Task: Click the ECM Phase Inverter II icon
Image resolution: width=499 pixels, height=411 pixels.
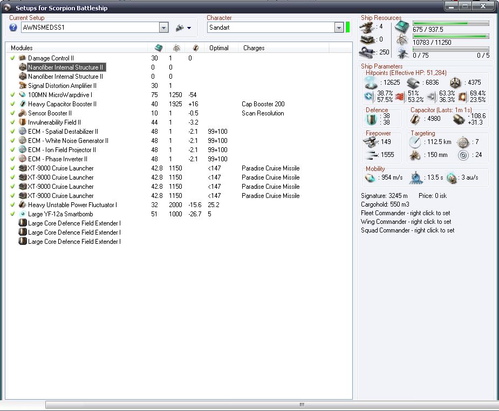Action: click(22, 159)
